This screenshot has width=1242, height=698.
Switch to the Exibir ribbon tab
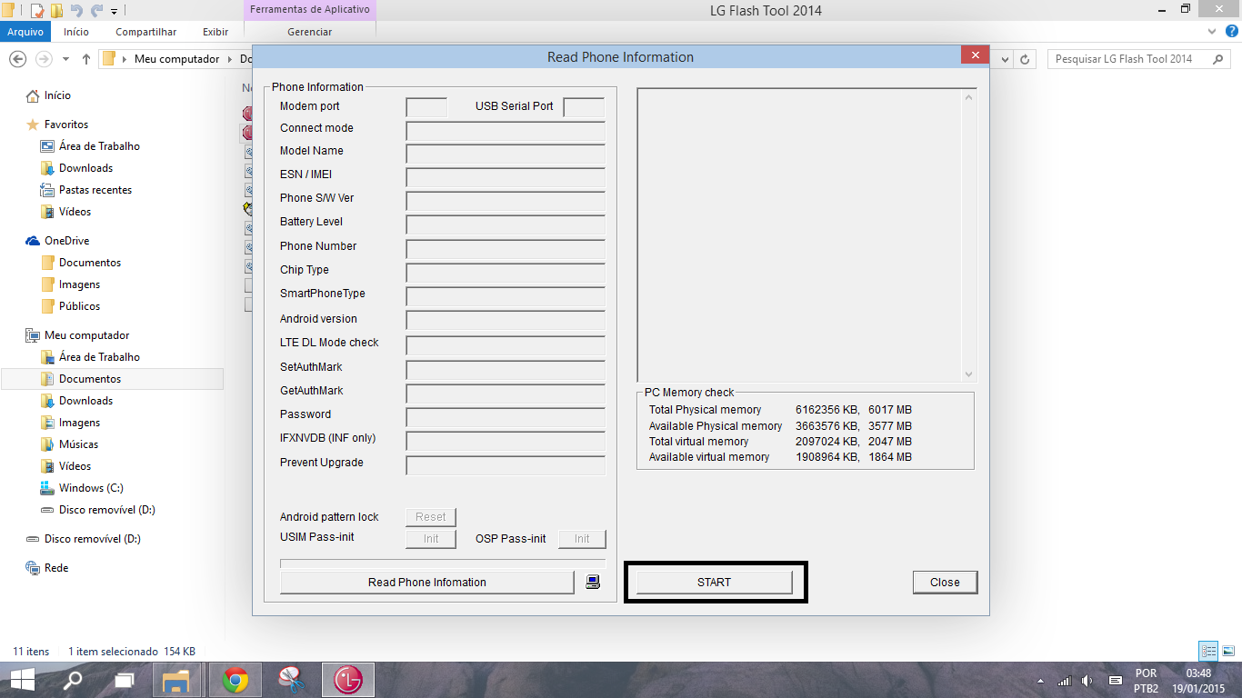click(215, 32)
